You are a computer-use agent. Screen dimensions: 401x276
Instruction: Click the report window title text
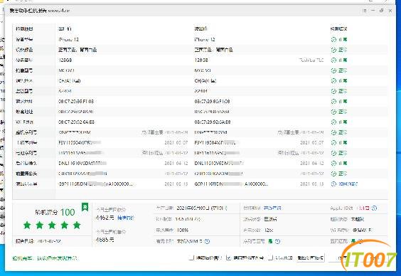40,11
